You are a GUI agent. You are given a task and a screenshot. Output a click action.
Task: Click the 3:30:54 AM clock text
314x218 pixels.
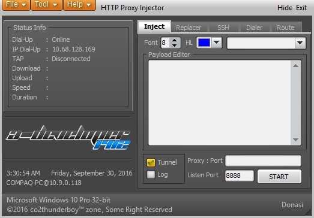pyautogui.click(x=23, y=173)
